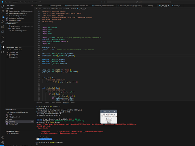
Task: Expand the build sysbuild node
Action: coord(8,28)
